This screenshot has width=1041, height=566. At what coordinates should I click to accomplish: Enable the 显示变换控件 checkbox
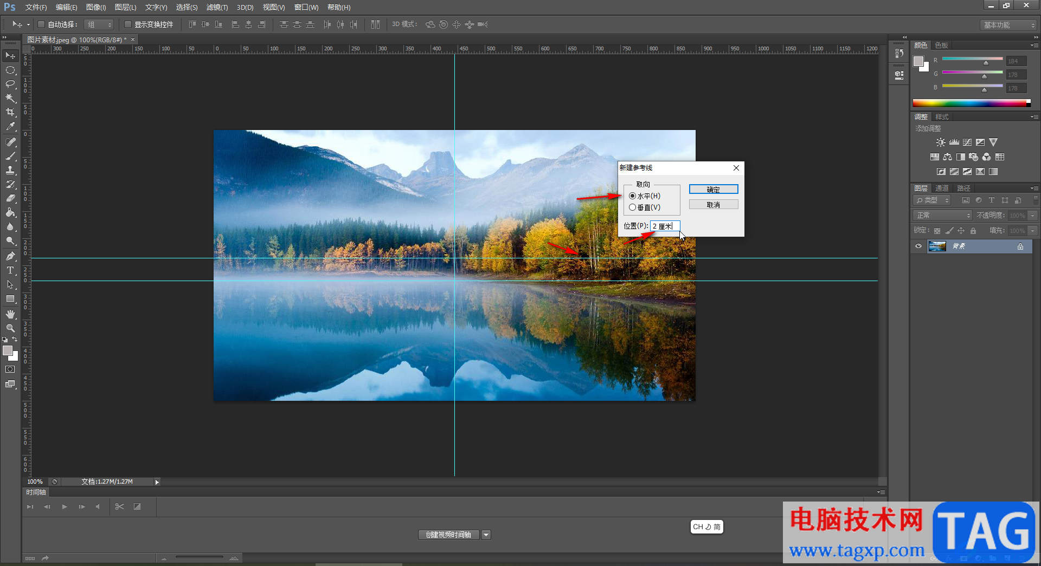pyautogui.click(x=128, y=24)
